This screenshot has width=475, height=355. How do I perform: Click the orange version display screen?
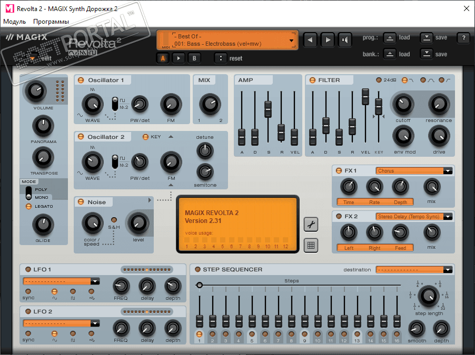click(238, 224)
